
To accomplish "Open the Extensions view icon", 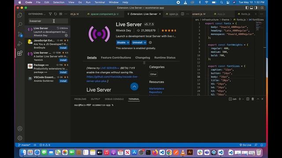I will (x=20, y=53).
